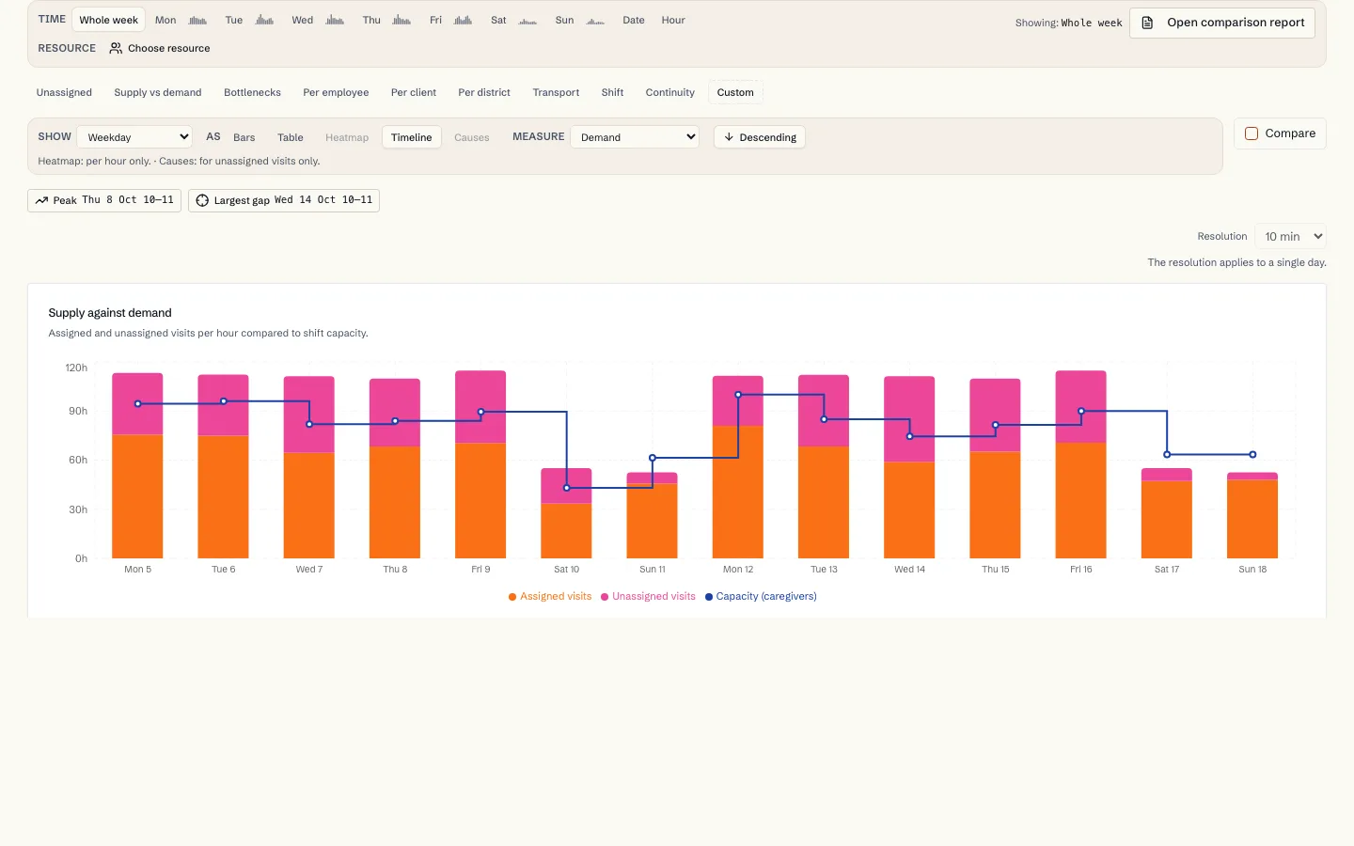Enable the Compare checkbox
This screenshot has height=846, width=1354.
1252,133
